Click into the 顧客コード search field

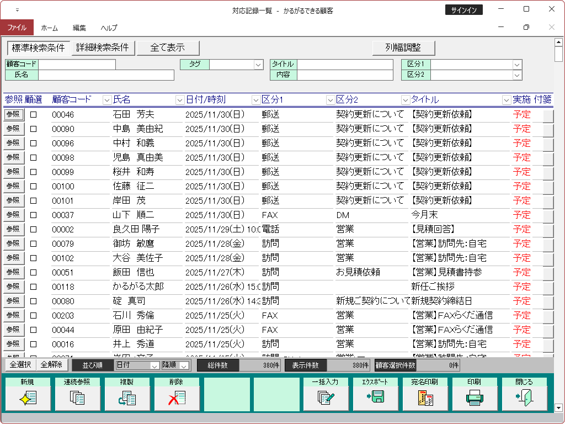tap(77, 65)
